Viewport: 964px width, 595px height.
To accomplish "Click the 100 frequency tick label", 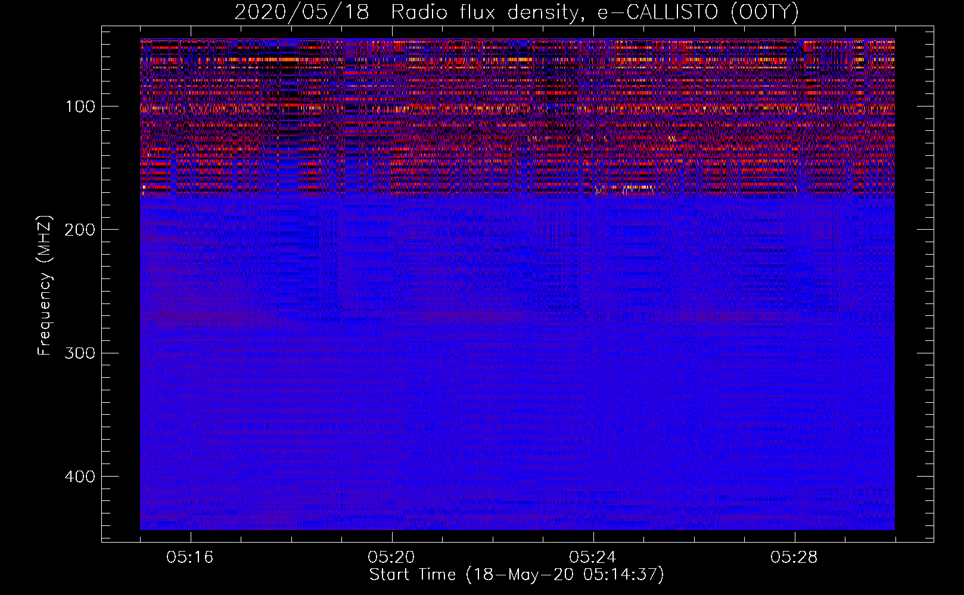I will (x=80, y=107).
